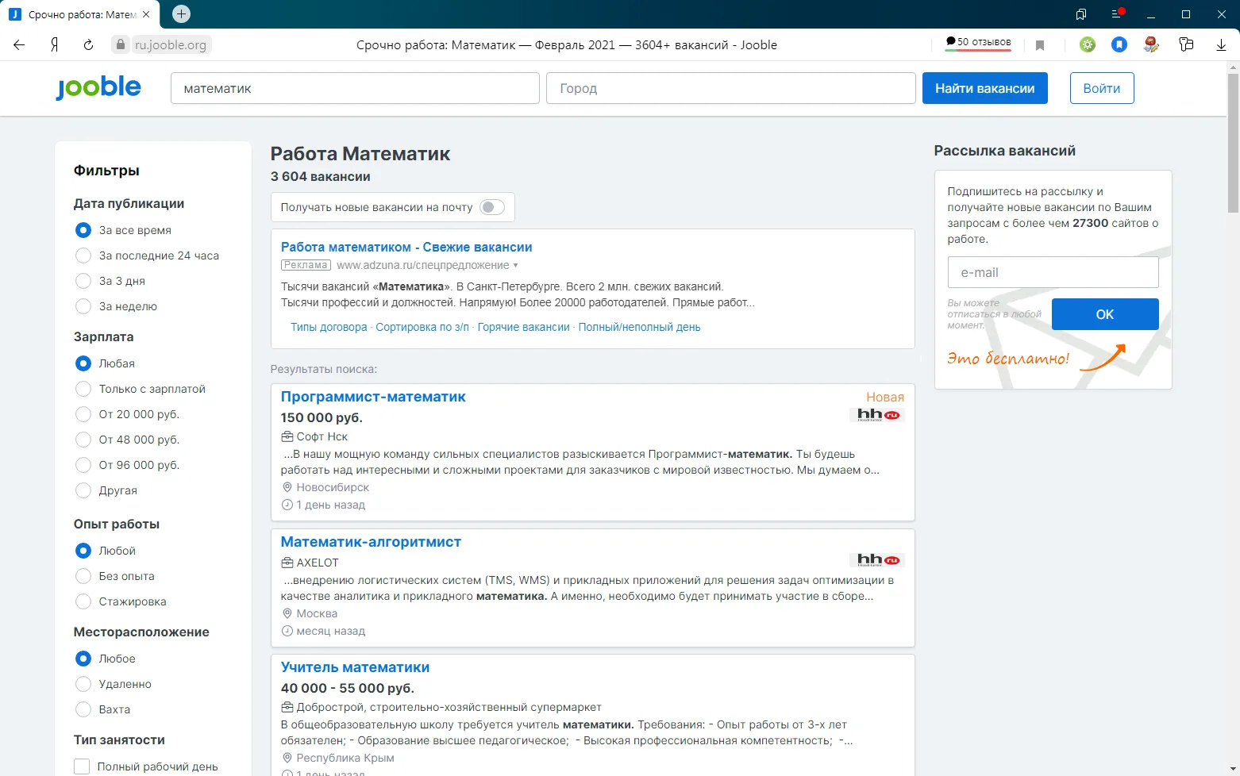Screen dimensions: 1240x776
Task: Toggle email alerts for new vacancies
Action: point(492,207)
